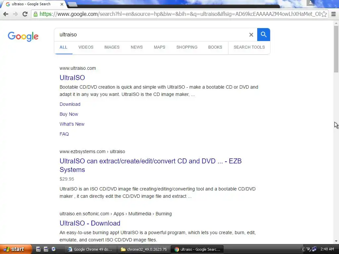Click in the ultraiso search input field
The width and height of the screenshot is (339, 254).
click(151, 34)
